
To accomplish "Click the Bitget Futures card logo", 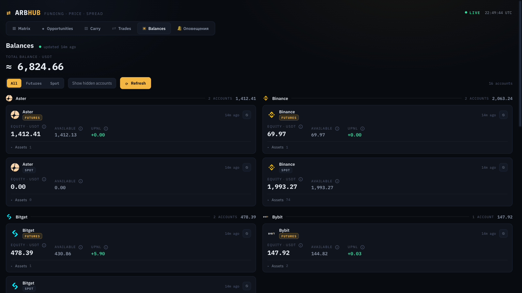I will point(15,233).
